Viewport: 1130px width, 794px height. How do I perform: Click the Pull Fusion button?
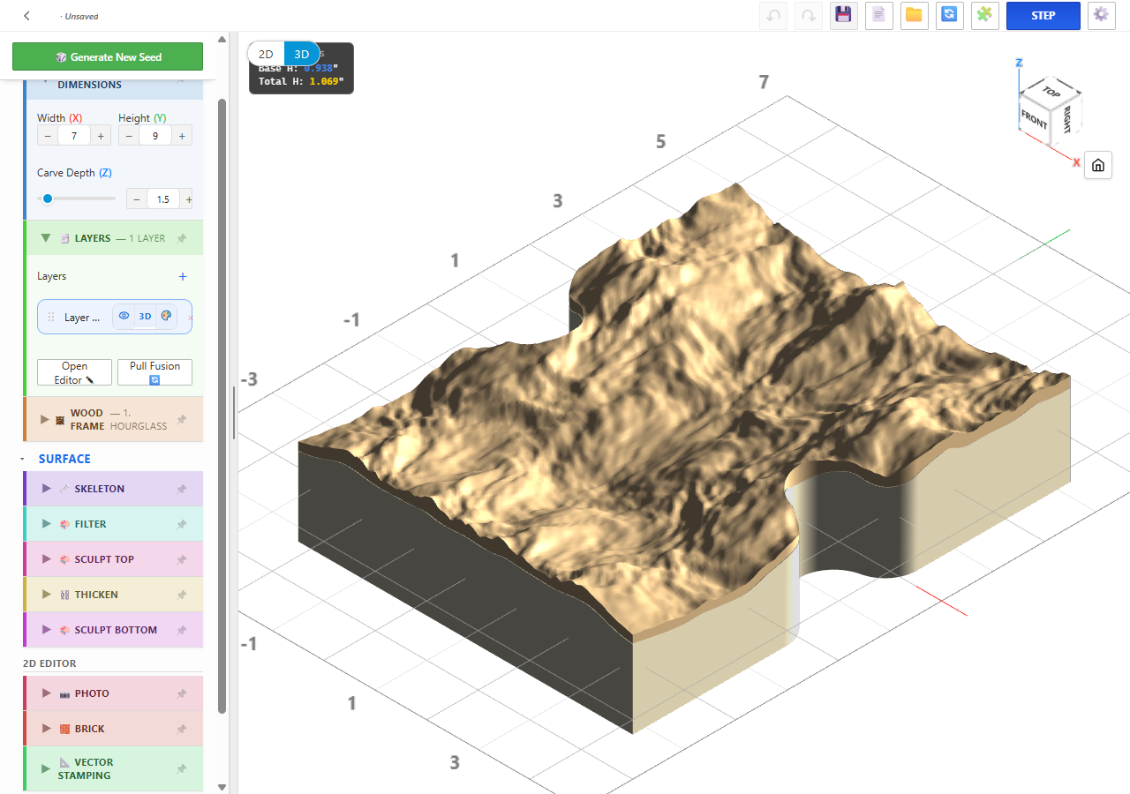click(154, 372)
